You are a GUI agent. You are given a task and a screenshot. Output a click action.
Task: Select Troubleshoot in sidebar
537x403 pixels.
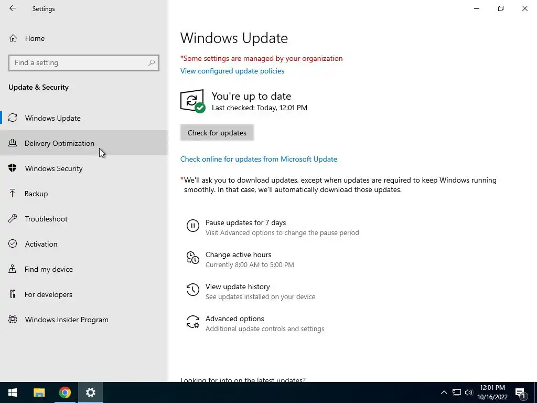point(84,219)
